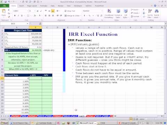Screen dimensions: 167x125
Task: Click the Undo arrow in Quick Access Toolbar
Action: pyautogui.click(x=9, y=2)
